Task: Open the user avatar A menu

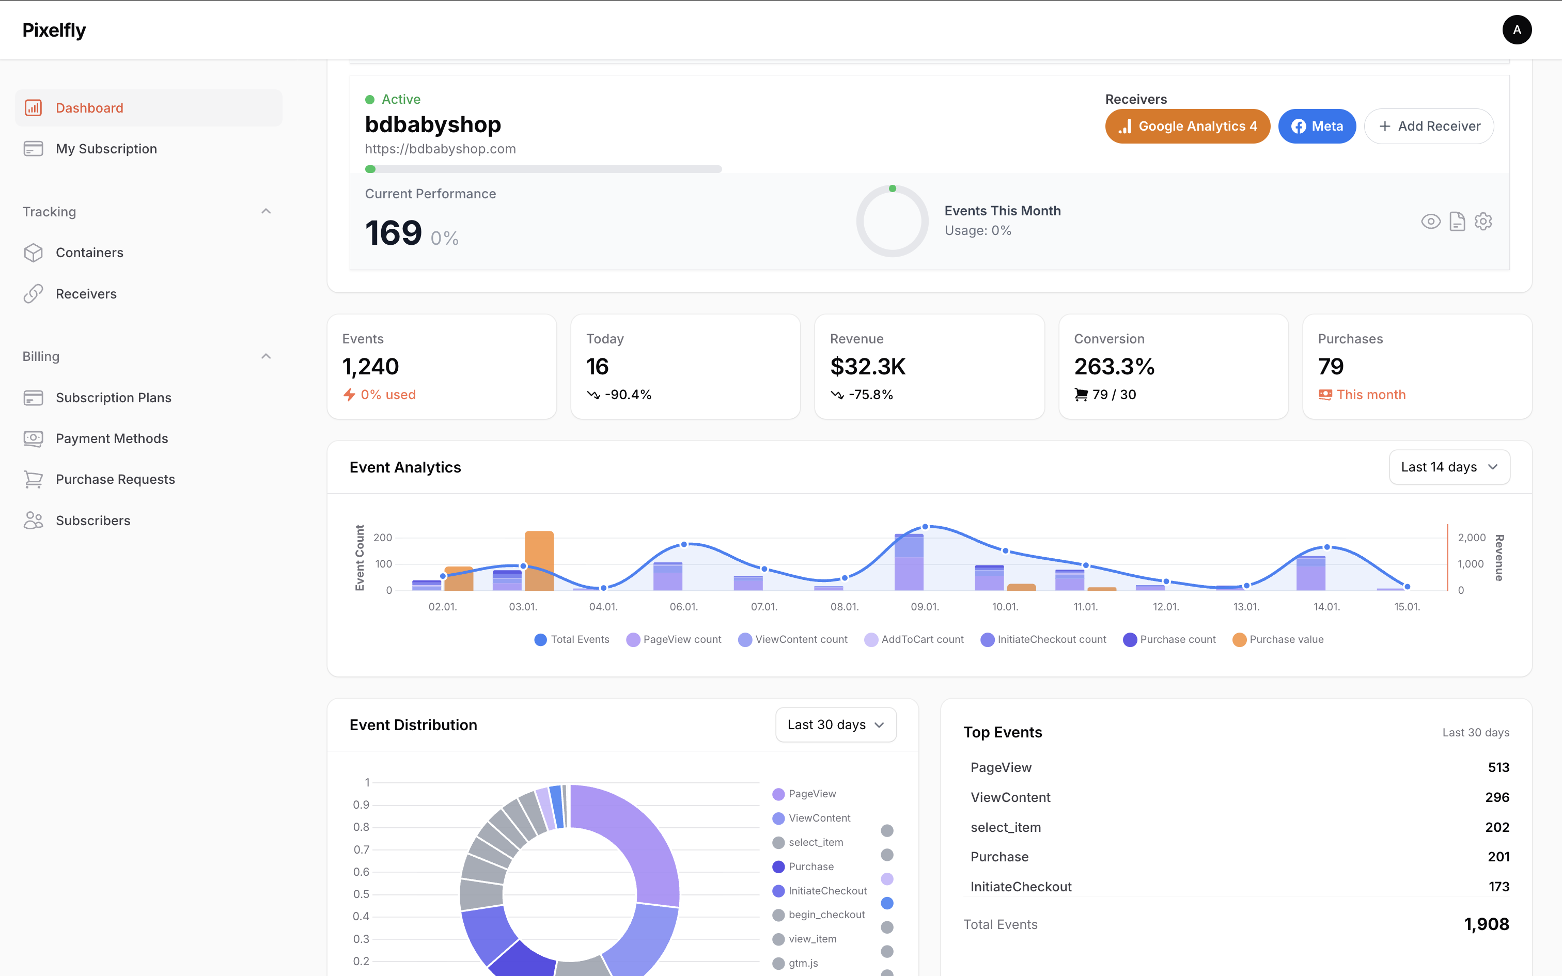Action: tap(1516, 30)
